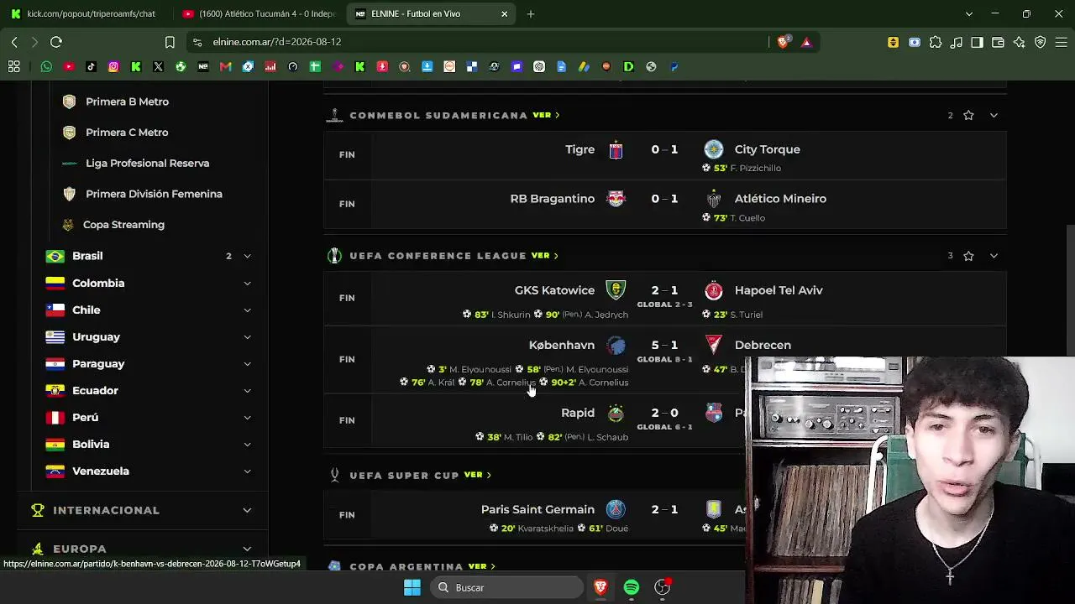Expand the Brasil leagues list
Image resolution: width=1075 pixels, height=604 pixels.
pyautogui.click(x=247, y=256)
